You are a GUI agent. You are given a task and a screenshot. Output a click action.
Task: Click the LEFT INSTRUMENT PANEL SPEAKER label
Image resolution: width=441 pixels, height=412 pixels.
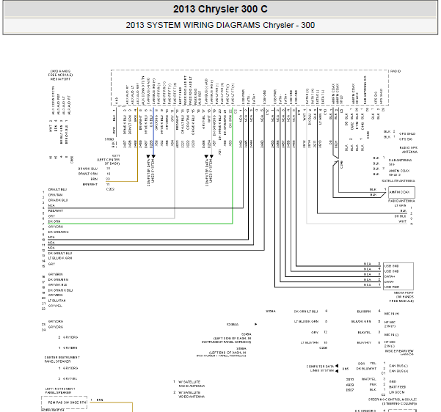click(x=60, y=391)
